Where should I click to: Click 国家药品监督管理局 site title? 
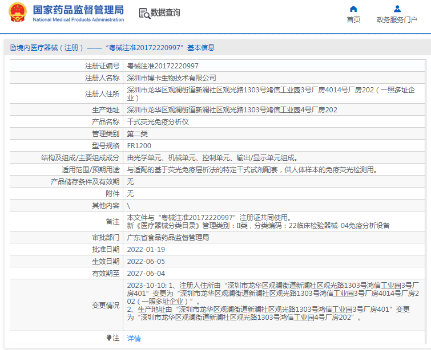point(78,10)
